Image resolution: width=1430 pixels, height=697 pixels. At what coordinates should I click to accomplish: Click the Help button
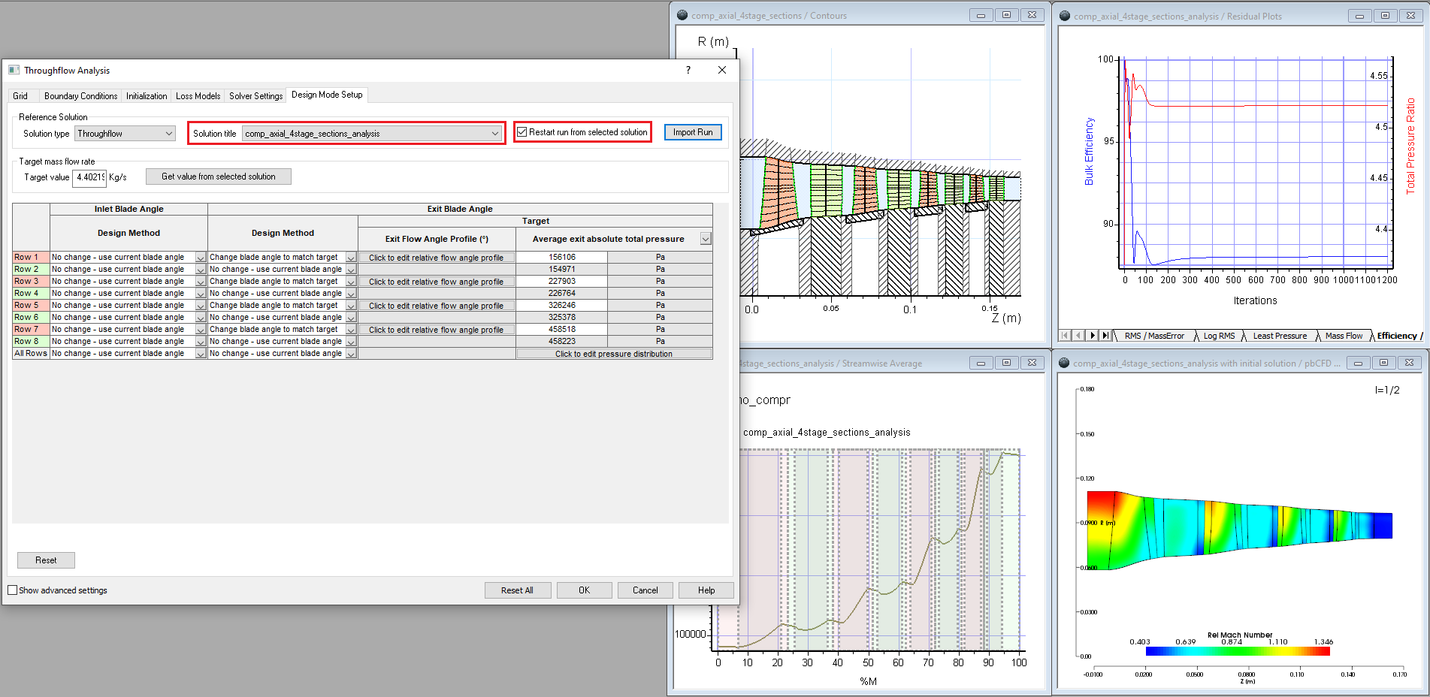(x=706, y=590)
